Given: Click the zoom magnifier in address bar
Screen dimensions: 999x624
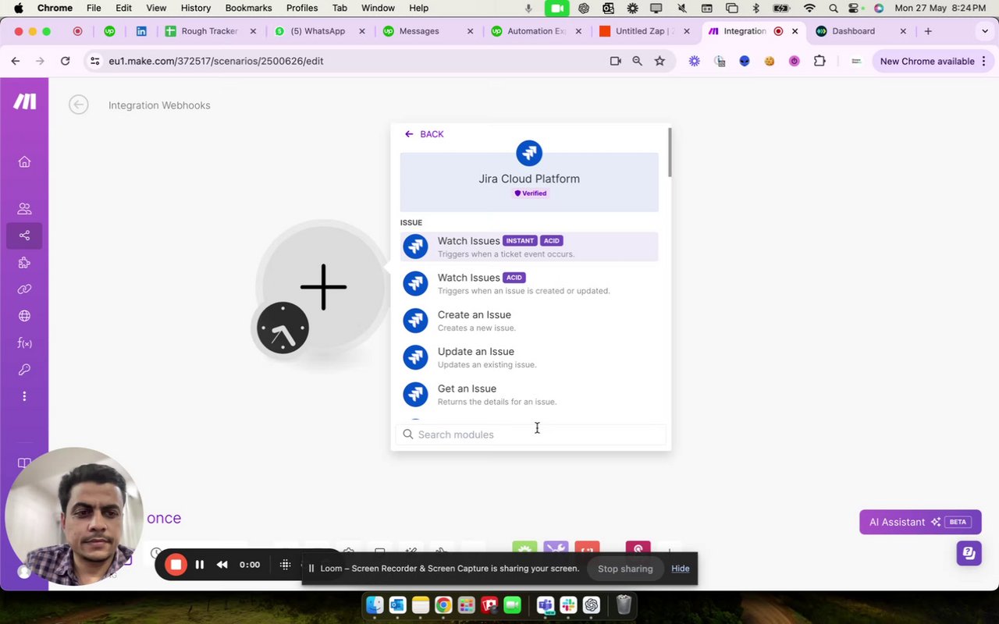Looking at the screenshot, I should (638, 61).
